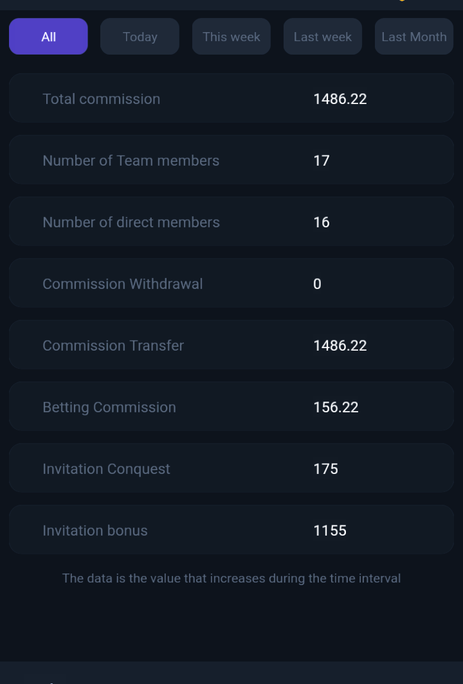Image resolution: width=463 pixels, height=684 pixels.
Task: Open the Number of Team members row
Action: click(x=232, y=160)
